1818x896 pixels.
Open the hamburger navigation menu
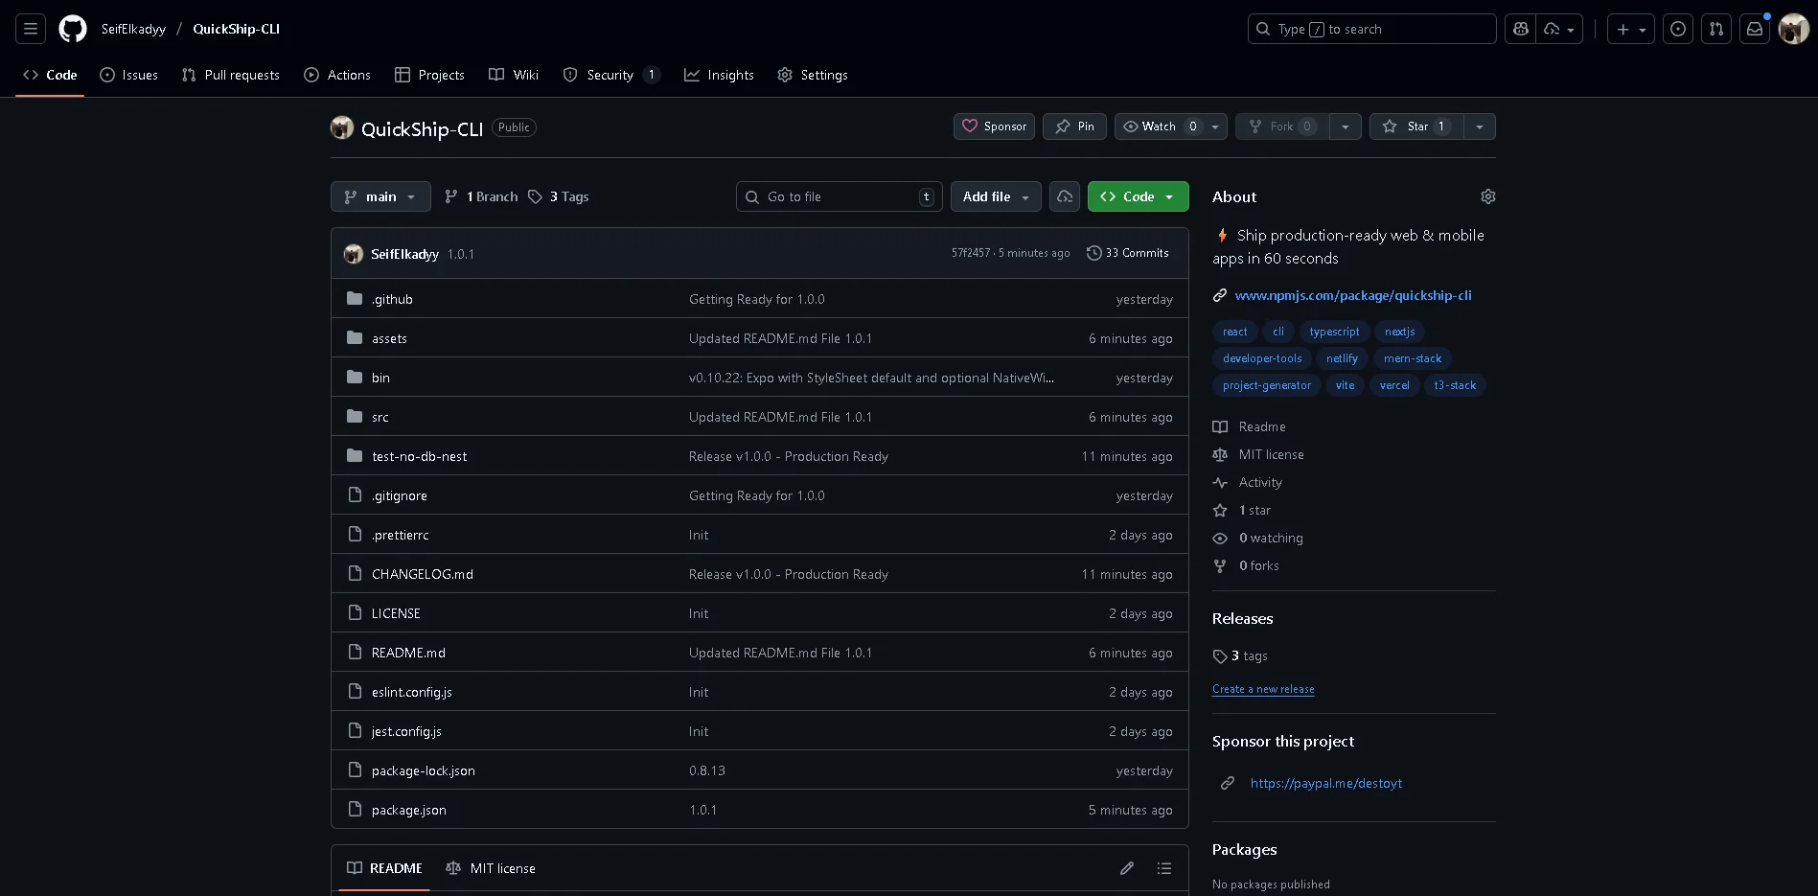(x=31, y=29)
